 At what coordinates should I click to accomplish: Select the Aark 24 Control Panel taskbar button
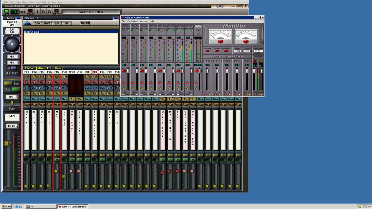pos(73,206)
